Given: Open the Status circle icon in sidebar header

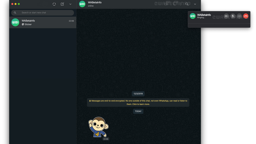Looking at the screenshot, I should click(x=54, y=4).
